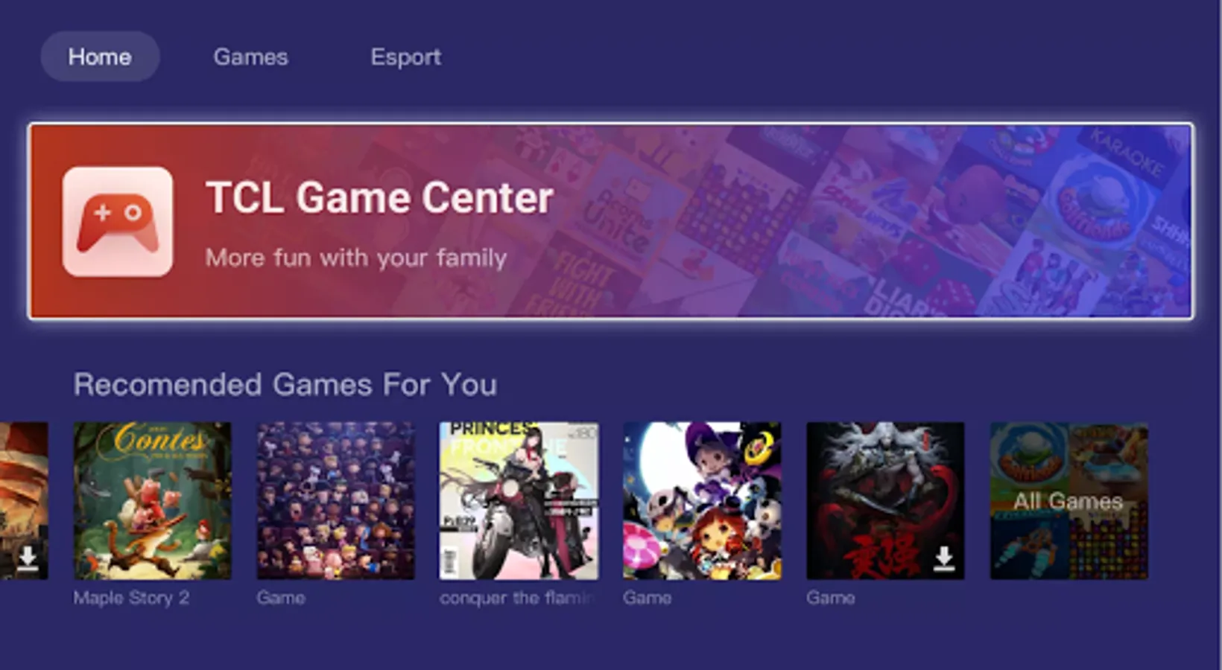Click Game label under moon witch thumbnail
Viewport: 1222px width, 670px height.
click(647, 598)
